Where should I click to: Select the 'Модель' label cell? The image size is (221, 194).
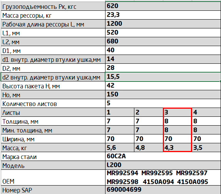click(x=53, y=166)
